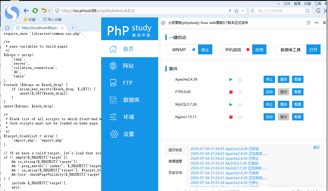Click the magnifier search icon
Image resolution: width=328 pixels, height=191 pixels.
tap(308, 11)
